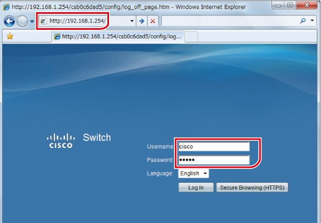Select the log_off_page browser tab
321x223 pixels.
coord(118,36)
